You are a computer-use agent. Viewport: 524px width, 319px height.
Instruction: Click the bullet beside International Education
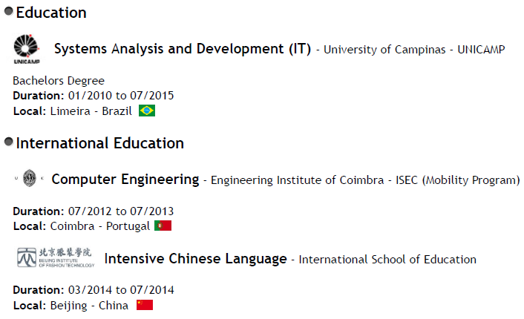8,142
